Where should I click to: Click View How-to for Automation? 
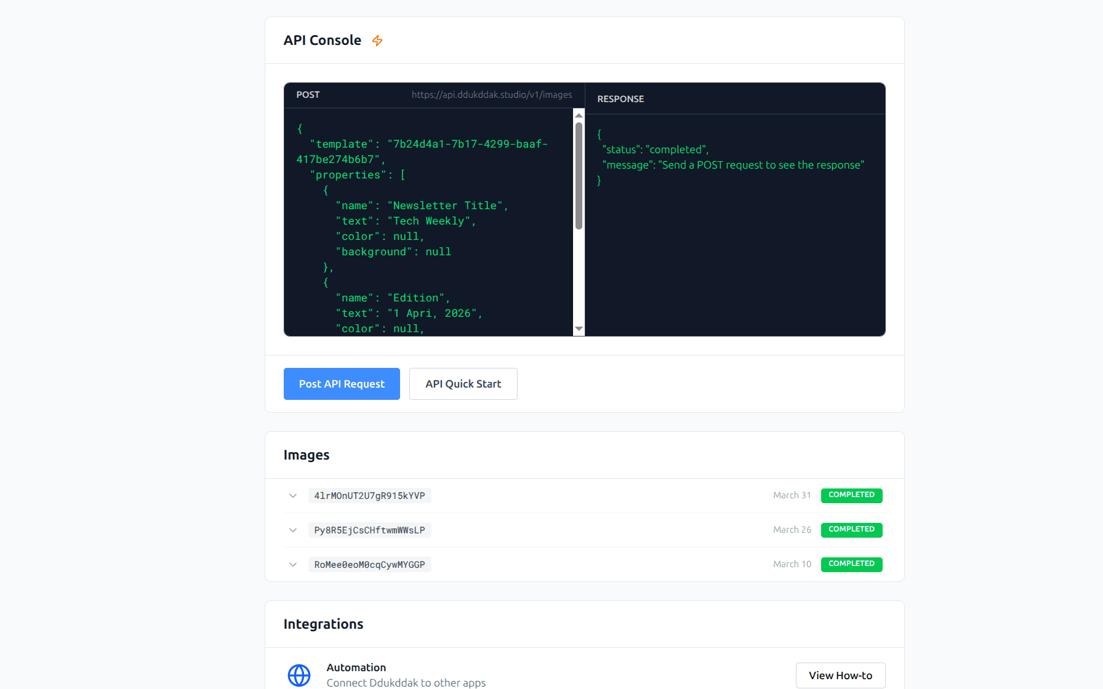(840, 675)
